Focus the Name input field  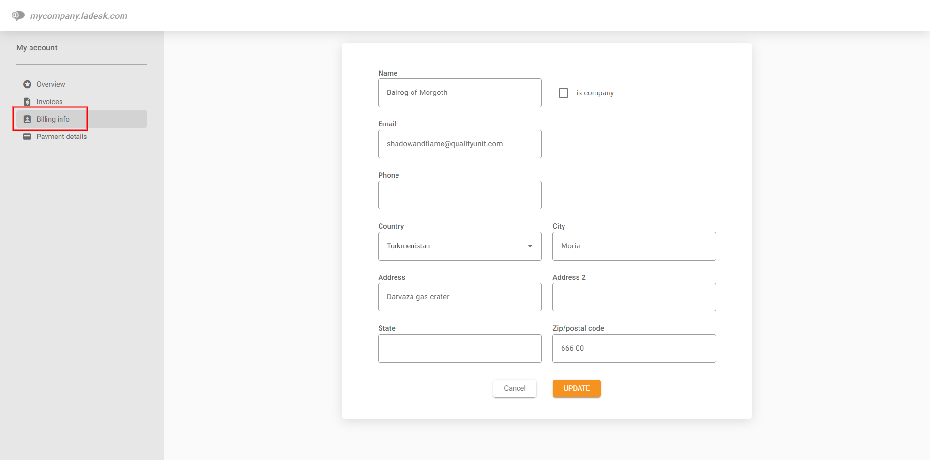pyautogui.click(x=459, y=93)
